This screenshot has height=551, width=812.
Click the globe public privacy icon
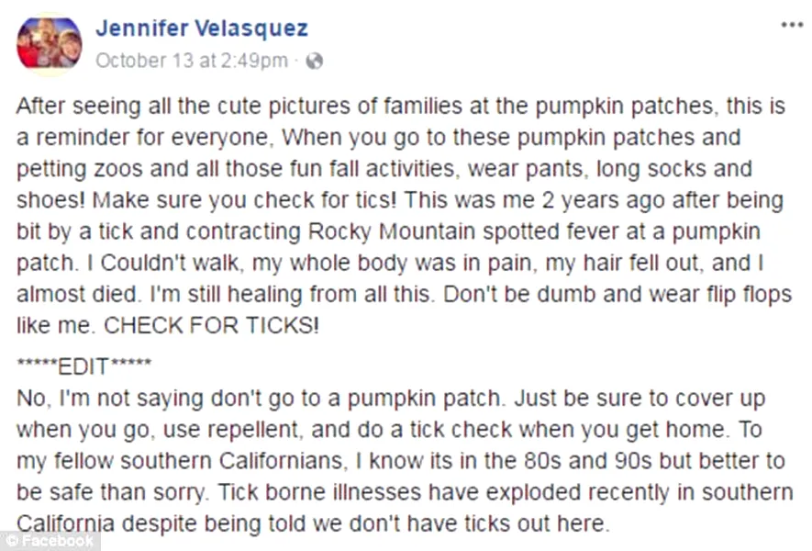[315, 62]
